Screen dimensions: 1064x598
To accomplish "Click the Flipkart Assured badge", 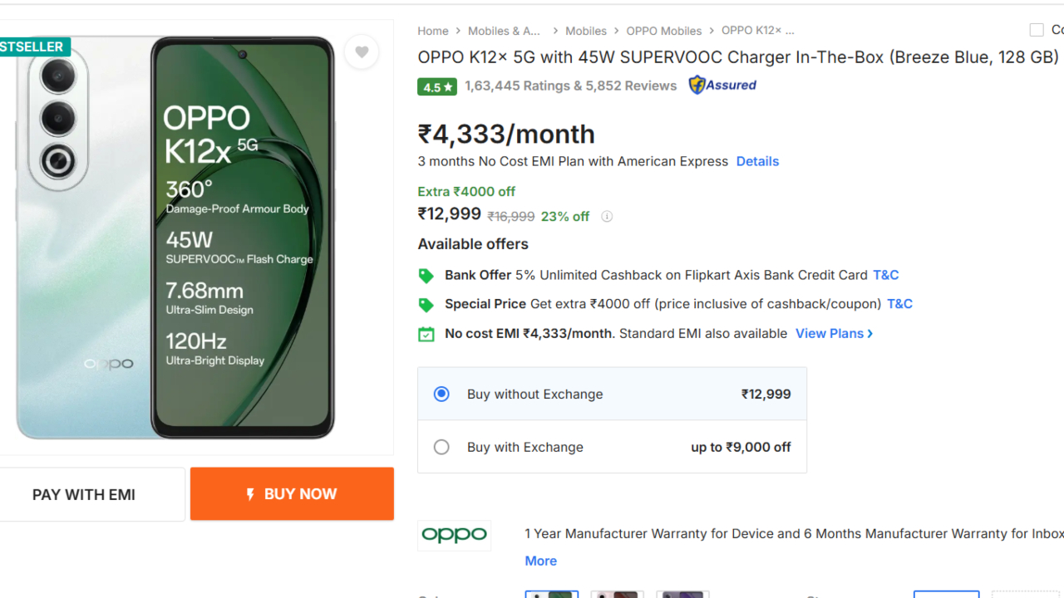I will pyautogui.click(x=722, y=85).
